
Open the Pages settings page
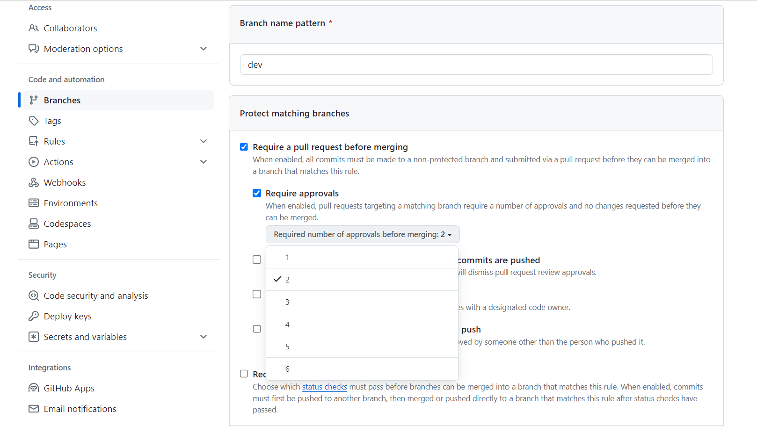[55, 245]
